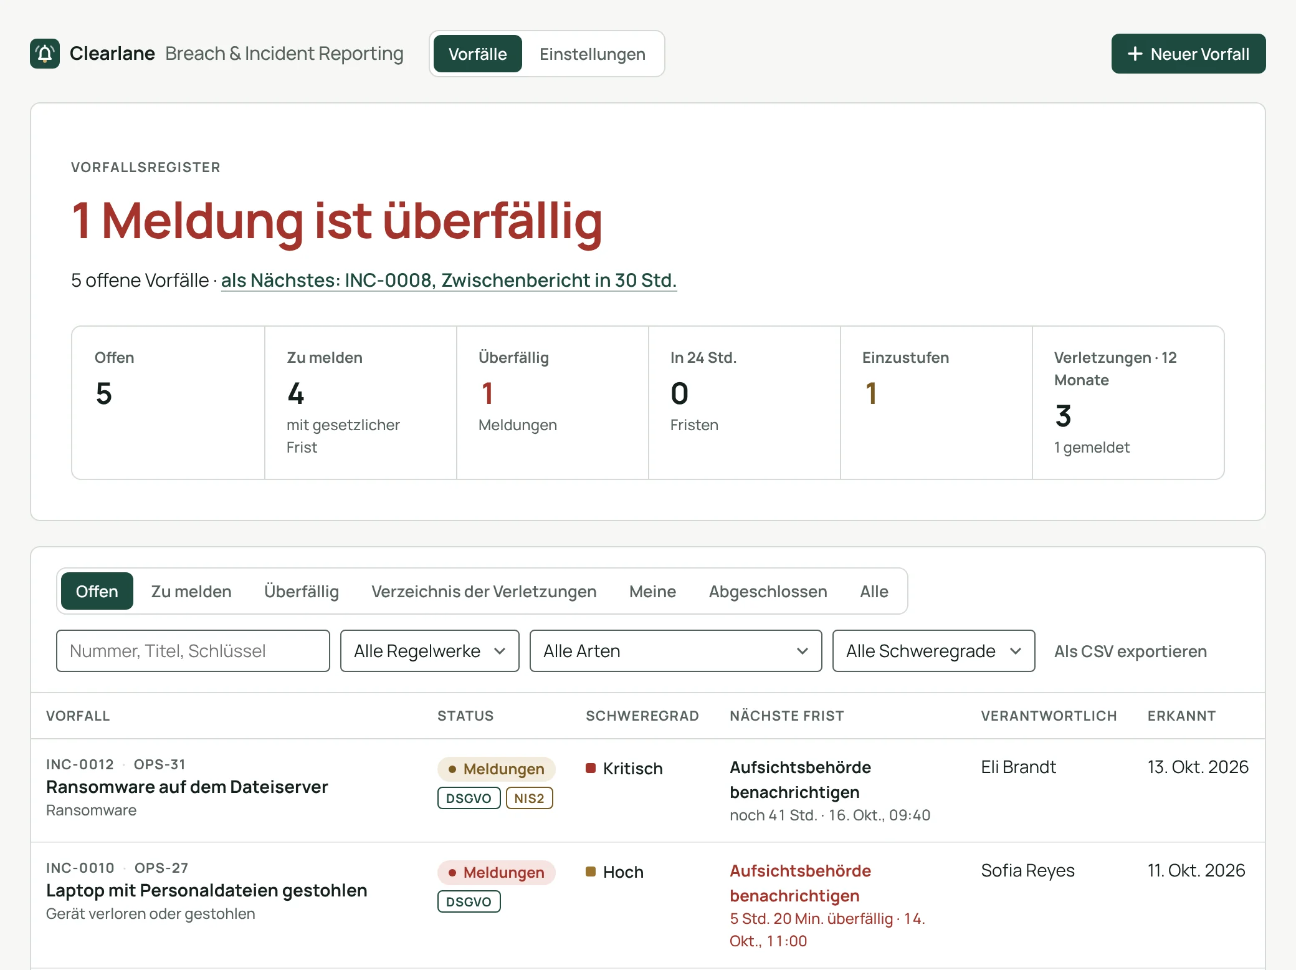Open the Vorfälle tab
Viewport: 1296px width, 970px height.
[477, 54]
